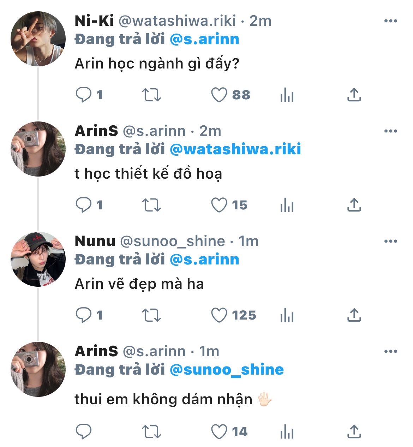
Task: Reply to Nunu's tweet about drawing
Action: tap(84, 315)
